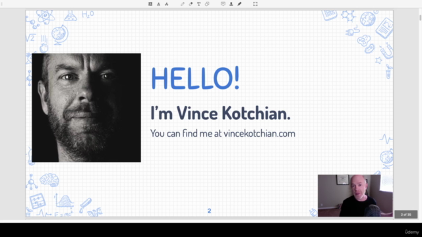This screenshot has height=237, width=422.
Task: Click the vincekotchian.com line of text
Action: (223, 133)
